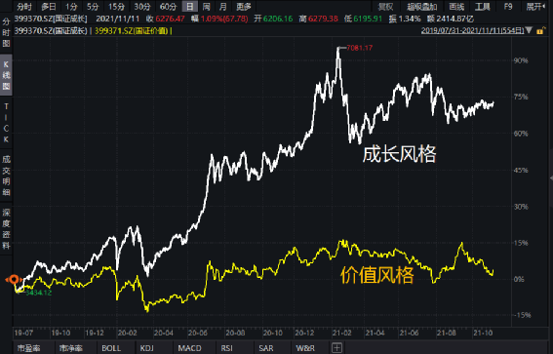Click the yellow 399371.SZ 国证价值 legend

tap(132, 31)
